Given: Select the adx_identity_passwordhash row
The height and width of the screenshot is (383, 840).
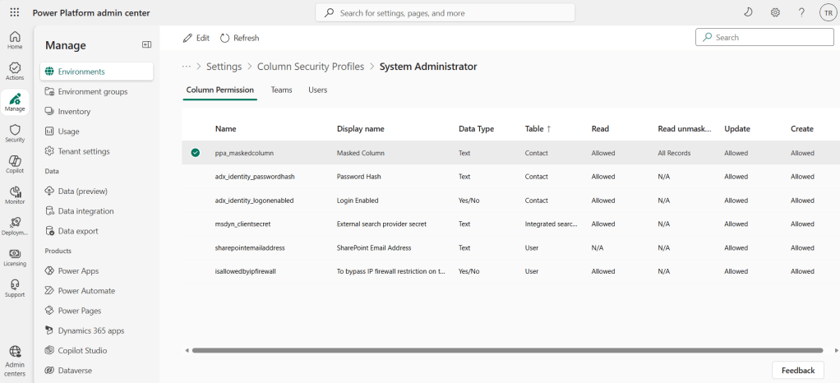Looking at the screenshot, I should [510, 177].
